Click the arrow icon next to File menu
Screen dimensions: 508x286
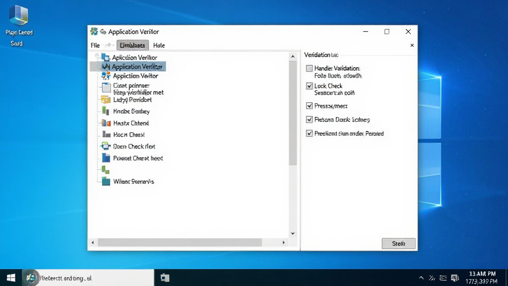(109, 45)
